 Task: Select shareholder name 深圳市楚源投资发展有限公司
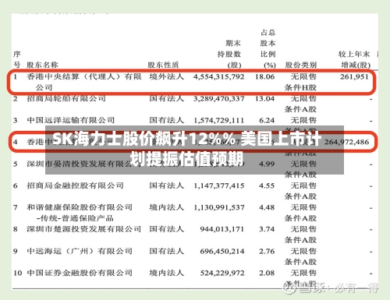pyautogui.click(x=84, y=229)
